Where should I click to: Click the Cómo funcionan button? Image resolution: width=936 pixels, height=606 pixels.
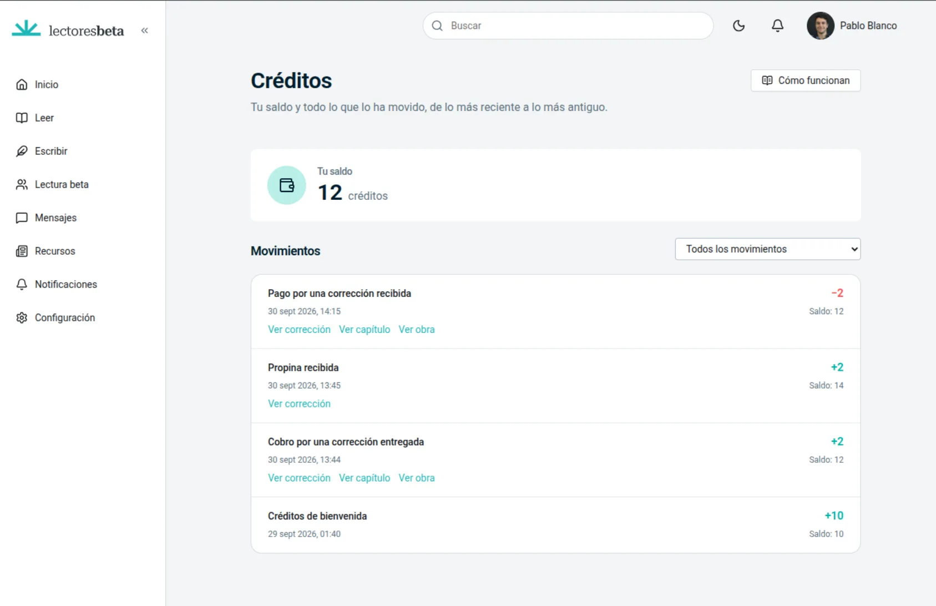tap(806, 80)
